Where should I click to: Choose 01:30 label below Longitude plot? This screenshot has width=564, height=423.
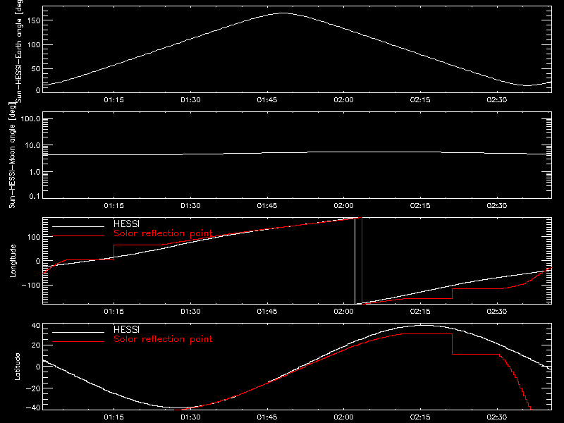[x=190, y=312]
